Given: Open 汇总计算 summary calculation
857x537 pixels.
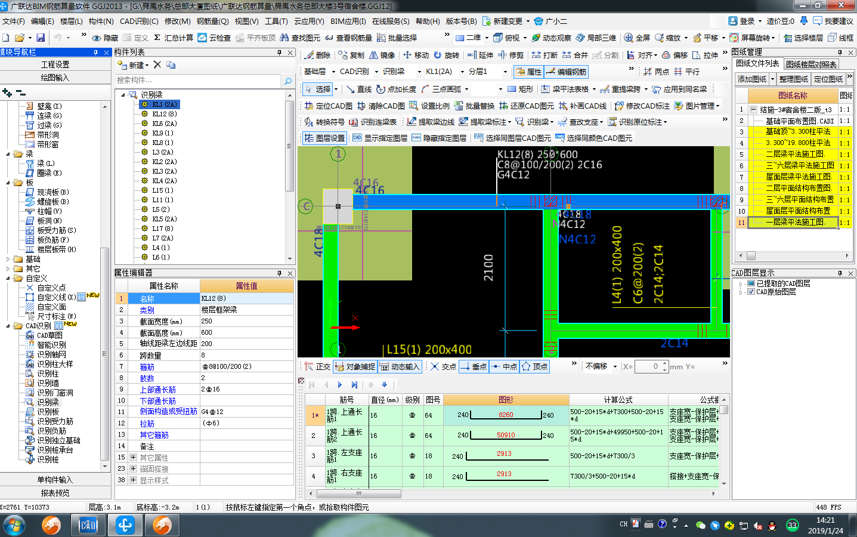Looking at the screenshot, I should 173,38.
